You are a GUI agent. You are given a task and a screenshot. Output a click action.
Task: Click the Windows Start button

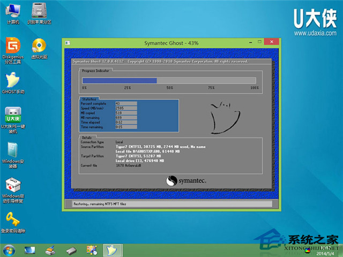(x=9, y=250)
